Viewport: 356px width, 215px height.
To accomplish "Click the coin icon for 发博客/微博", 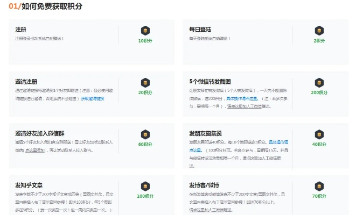I will [x=319, y=186].
